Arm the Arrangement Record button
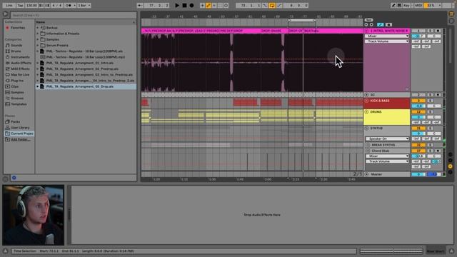457x257 pixels. (x=191, y=5)
